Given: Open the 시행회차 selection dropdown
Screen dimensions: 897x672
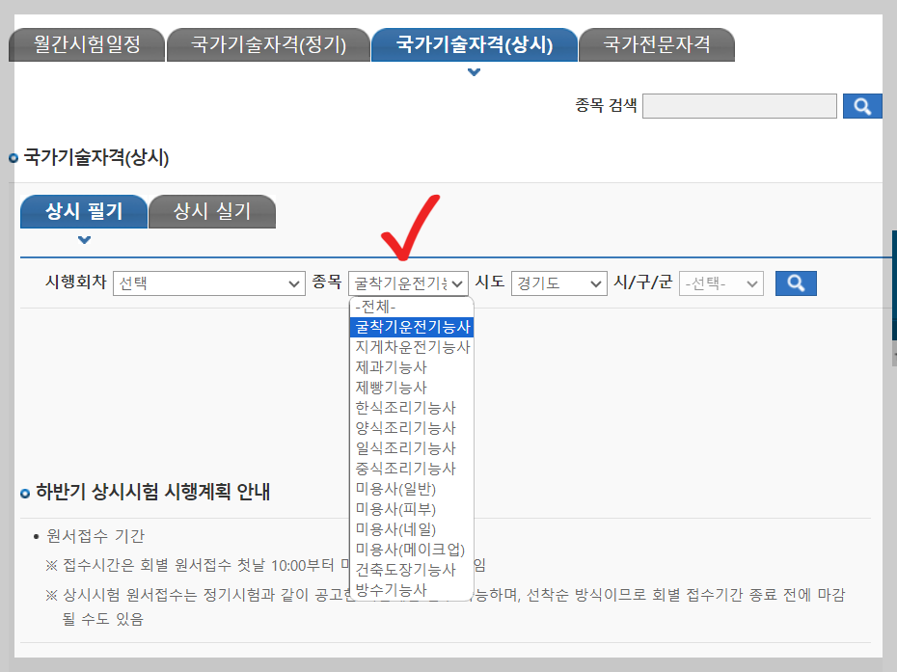Looking at the screenshot, I should tap(207, 282).
